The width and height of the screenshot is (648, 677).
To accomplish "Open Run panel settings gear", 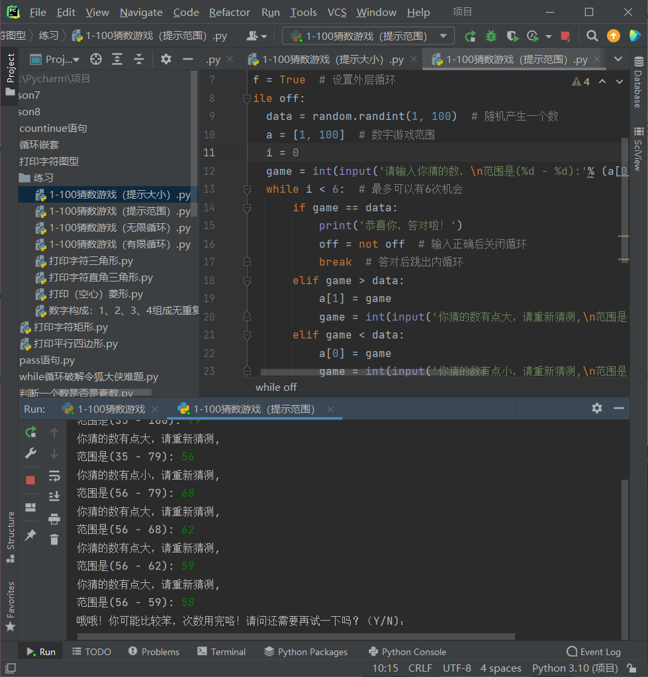I will 597,409.
